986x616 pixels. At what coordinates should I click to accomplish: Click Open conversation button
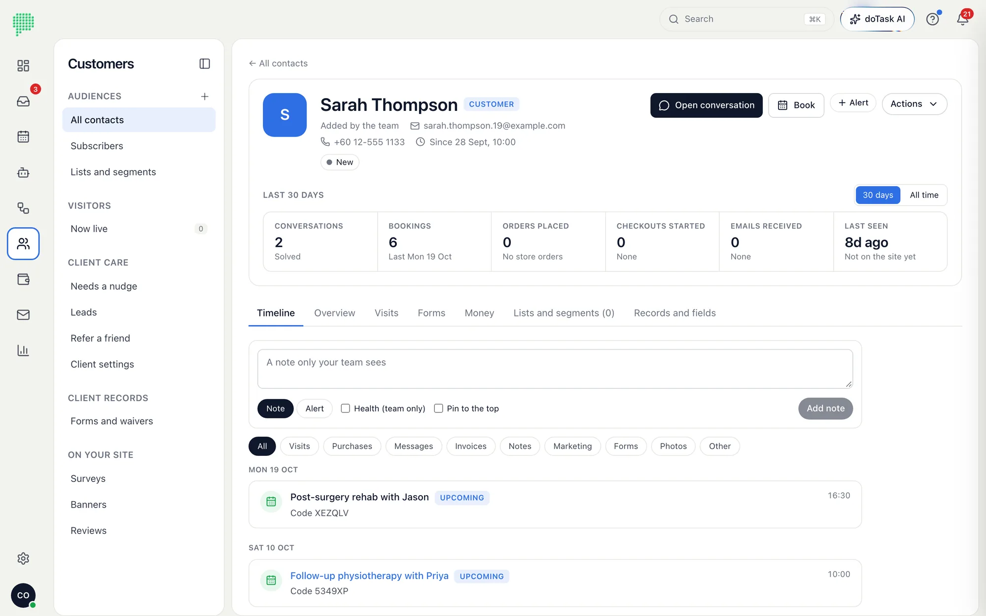706,105
